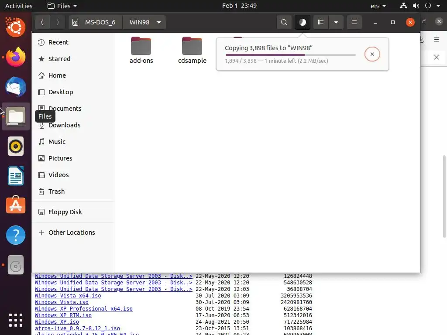Screen dimensions: 447x335
Task: Open Documents in the sidebar
Action: click(x=73, y=109)
